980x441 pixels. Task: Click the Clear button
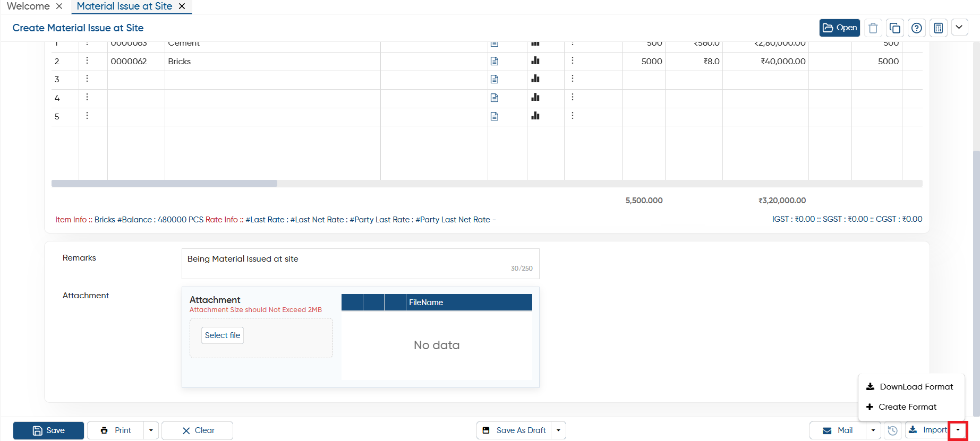(x=197, y=430)
